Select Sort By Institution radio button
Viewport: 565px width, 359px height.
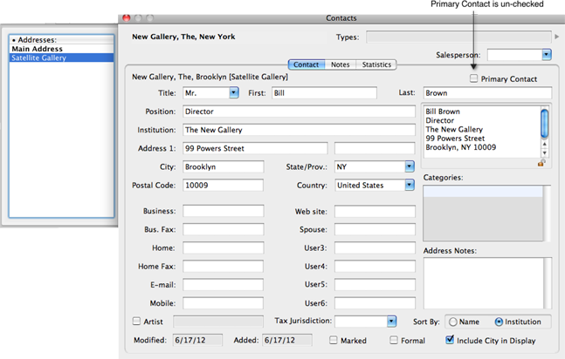[499, 322]
